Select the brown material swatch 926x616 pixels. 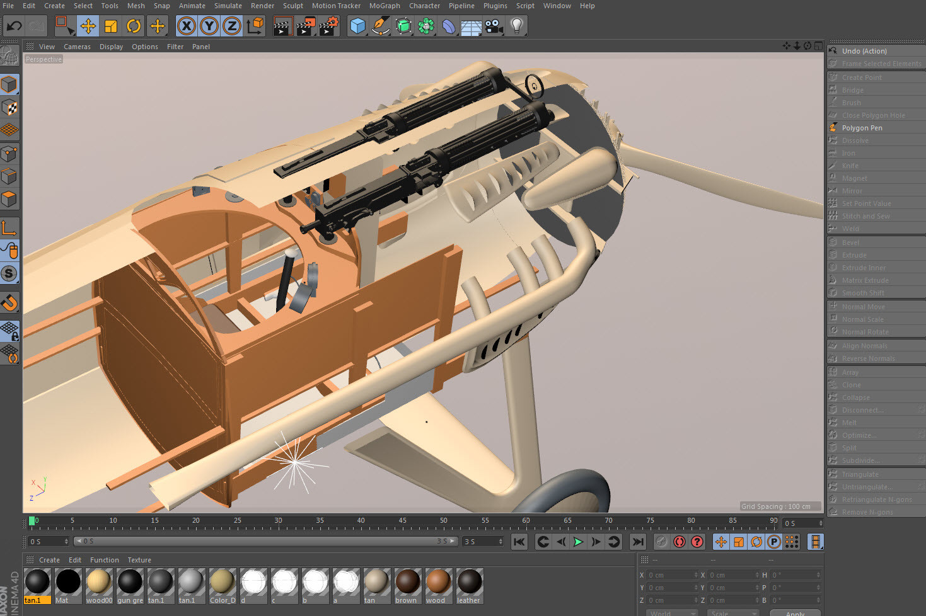pyautogui.click(x=408, y=586)
